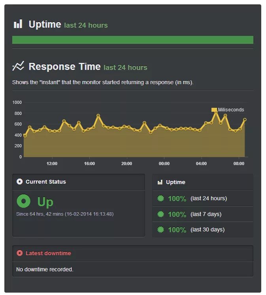Screen dimensions: 266x295
Task: Click the Current Status circle icon
Action: [x=20, y=182]
